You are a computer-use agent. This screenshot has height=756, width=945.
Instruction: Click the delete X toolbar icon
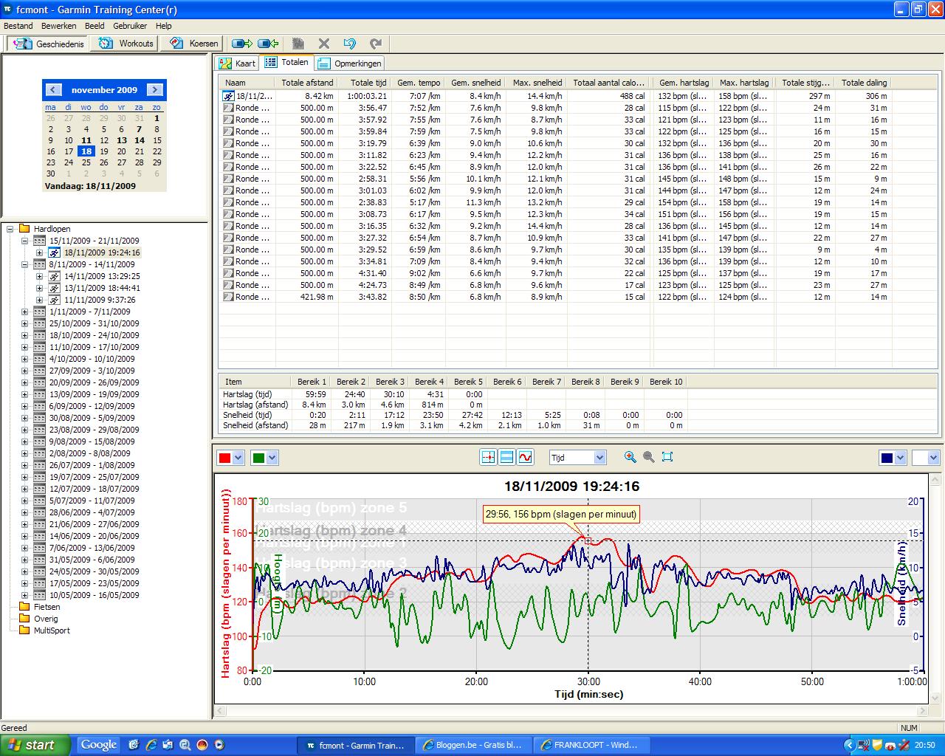(324, 44)
